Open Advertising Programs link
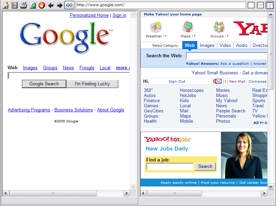Screen dimensions: 276x206 click(29, 110)
